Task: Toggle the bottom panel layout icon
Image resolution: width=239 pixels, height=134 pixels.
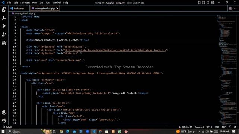Action: [x=204, y=3]
